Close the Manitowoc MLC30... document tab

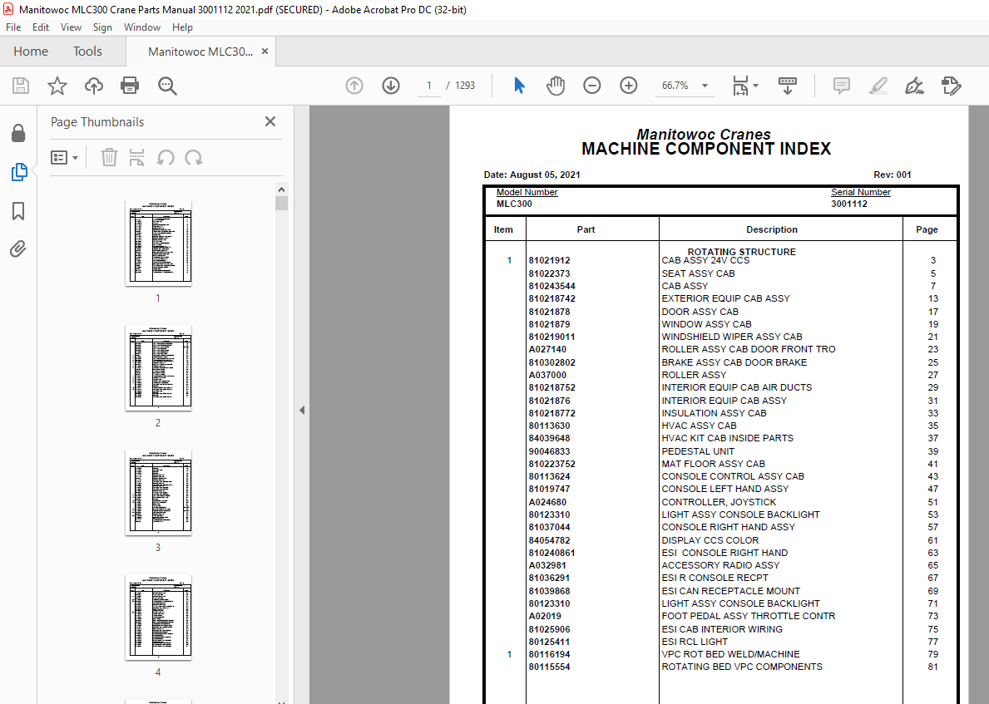(265, 51)
